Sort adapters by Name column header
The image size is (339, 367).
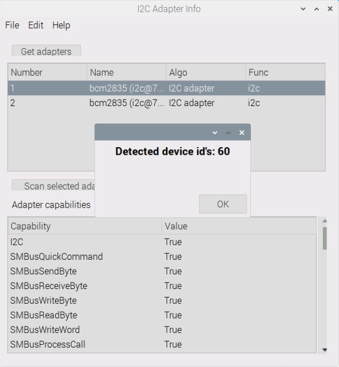click(x=126, y=73)
